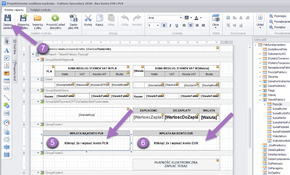290x175 pixels.
Task: Select the checkbox control tool in toolbox
Action: 7,58
